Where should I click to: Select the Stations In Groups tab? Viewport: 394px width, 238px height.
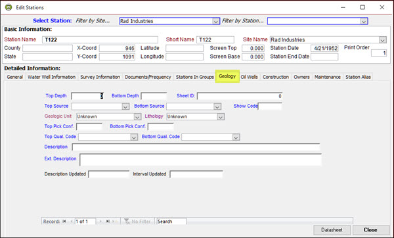[195, 77]
